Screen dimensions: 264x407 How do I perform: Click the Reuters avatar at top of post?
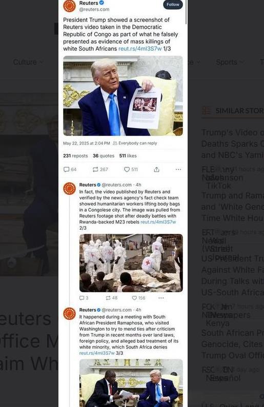pyautogui.click(x=70, y=6)
